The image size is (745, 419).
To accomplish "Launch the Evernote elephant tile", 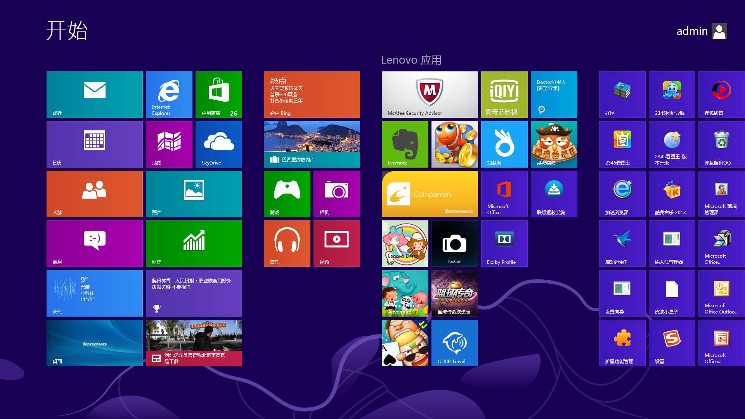I will [405, 144].
